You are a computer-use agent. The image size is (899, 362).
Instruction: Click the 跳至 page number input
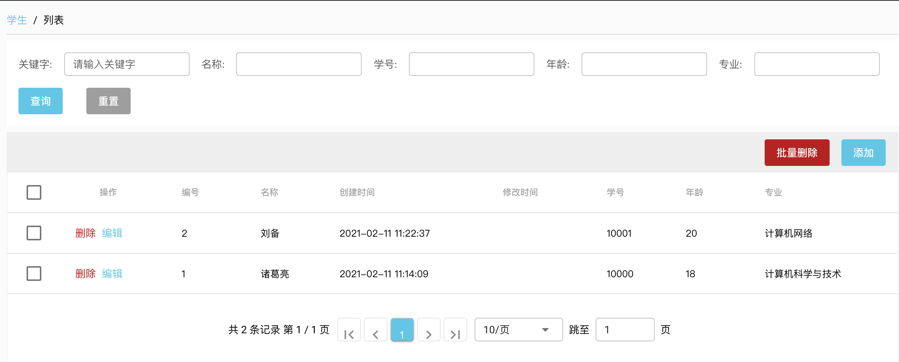pyautogui.click(x=625, y=330)
